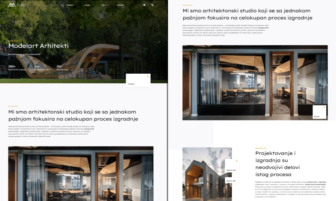The image size is (336, 201).
Task: Open the Vesti menu item
Action: pyautogui.click(x=104, y=5)
